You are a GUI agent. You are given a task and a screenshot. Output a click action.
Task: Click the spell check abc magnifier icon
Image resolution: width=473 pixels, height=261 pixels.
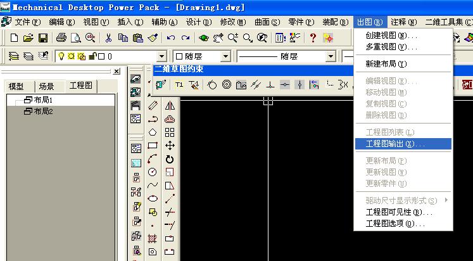[90, 38]
